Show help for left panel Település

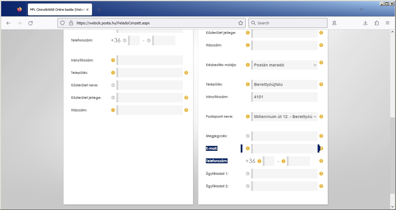click(x=186, y=73)
